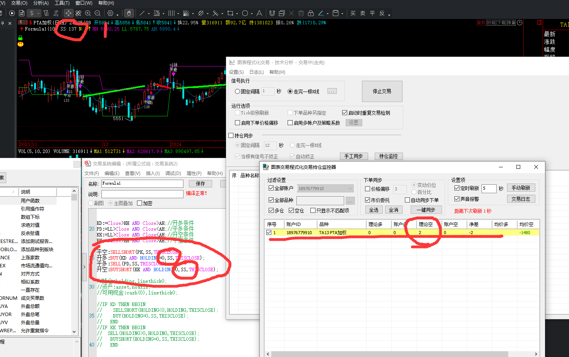Click the 下载 tag on chart header
Image resolution: width=569 pixels, height=357 pixels.
pyautogui.click(x=501, y=23)
